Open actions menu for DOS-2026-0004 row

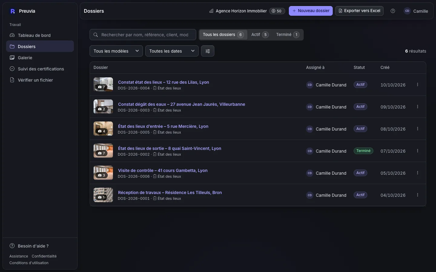pos(418,85)
